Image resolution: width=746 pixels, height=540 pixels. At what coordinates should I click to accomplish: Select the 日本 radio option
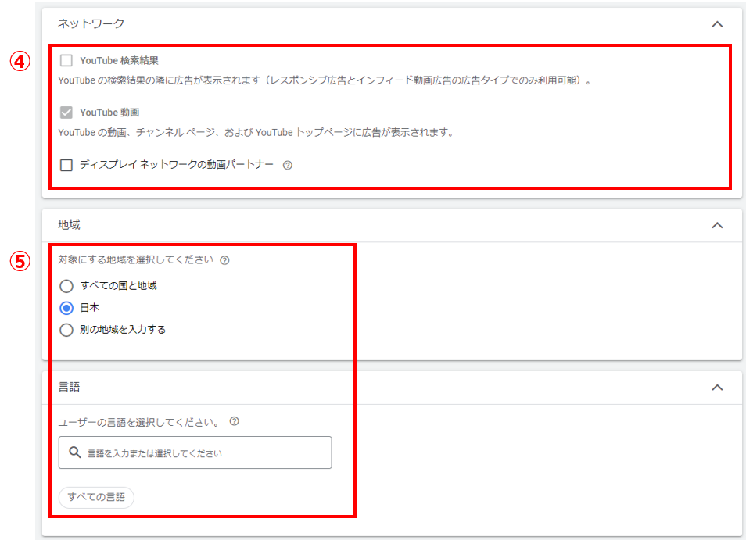[x=66, y=308]
